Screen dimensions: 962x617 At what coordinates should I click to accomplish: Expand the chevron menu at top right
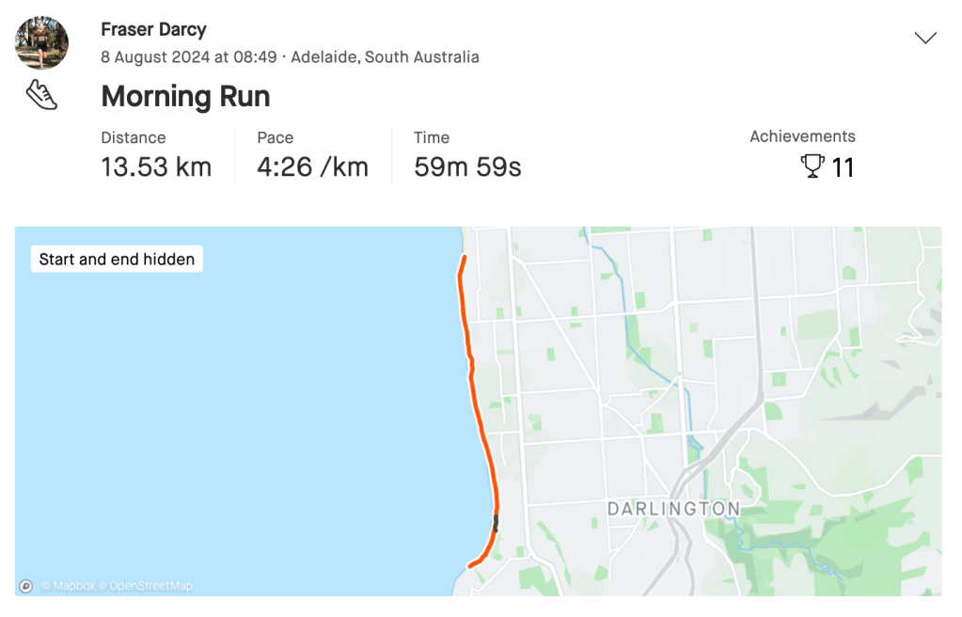[x=925, y=38]
